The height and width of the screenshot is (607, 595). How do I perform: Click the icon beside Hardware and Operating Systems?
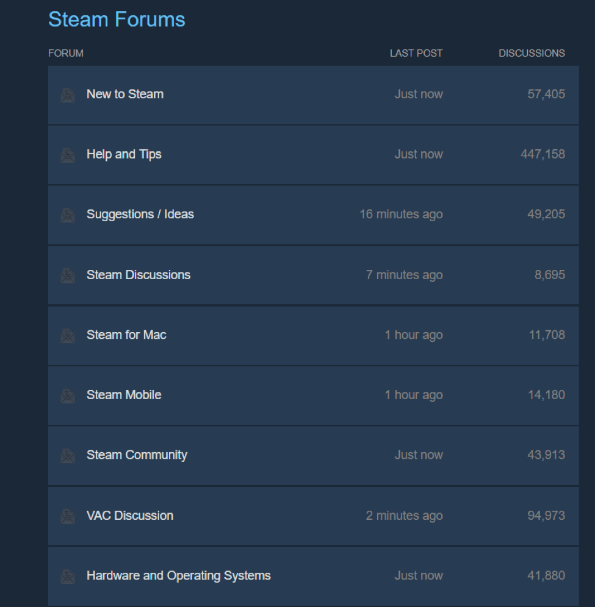click(68, 576)
